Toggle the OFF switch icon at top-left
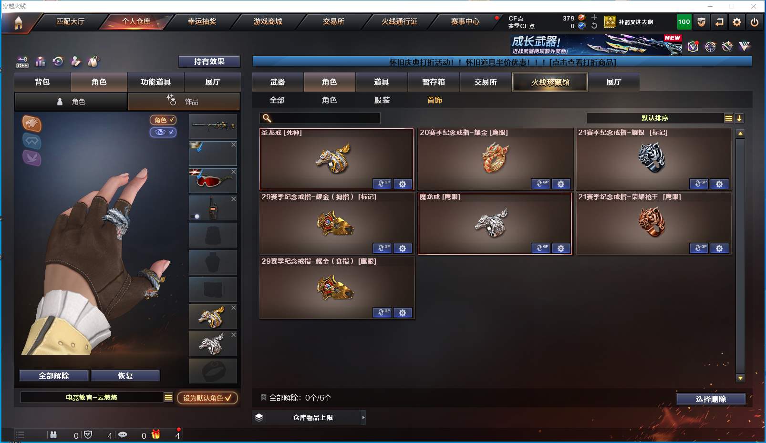The width and height of the screenshot is (766, 443). pos(22,62)
